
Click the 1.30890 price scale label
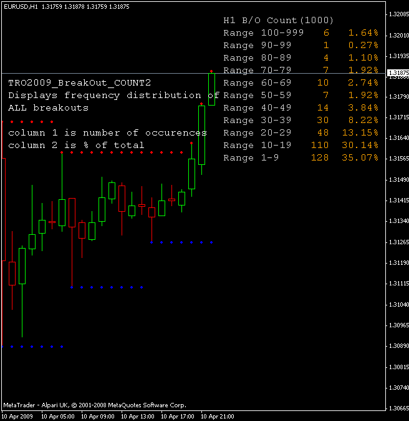point(399,346)
